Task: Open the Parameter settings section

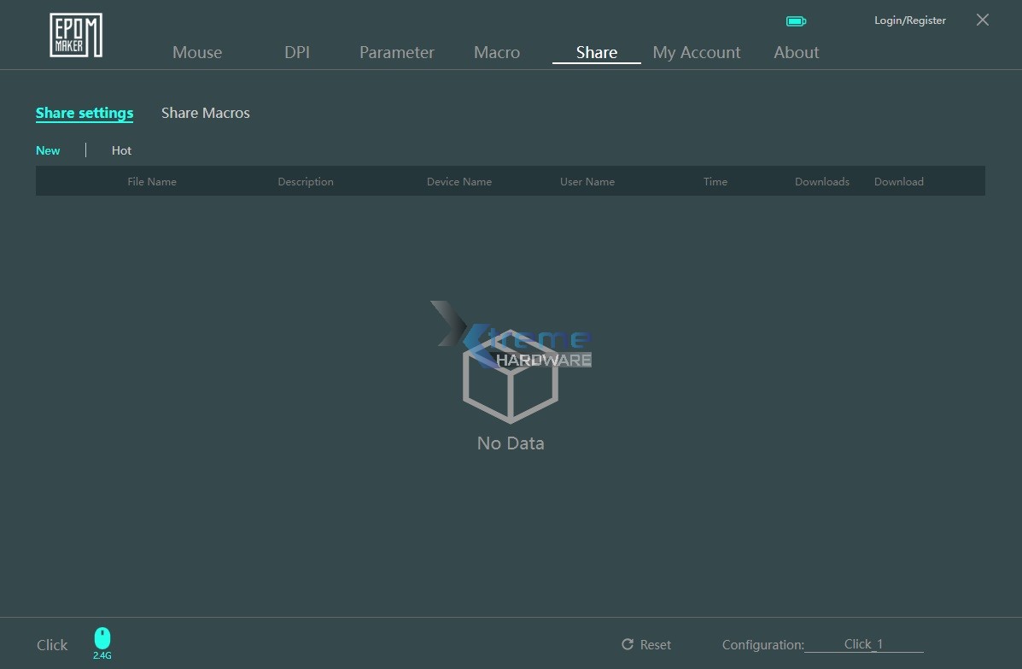Action: [396, 52]
